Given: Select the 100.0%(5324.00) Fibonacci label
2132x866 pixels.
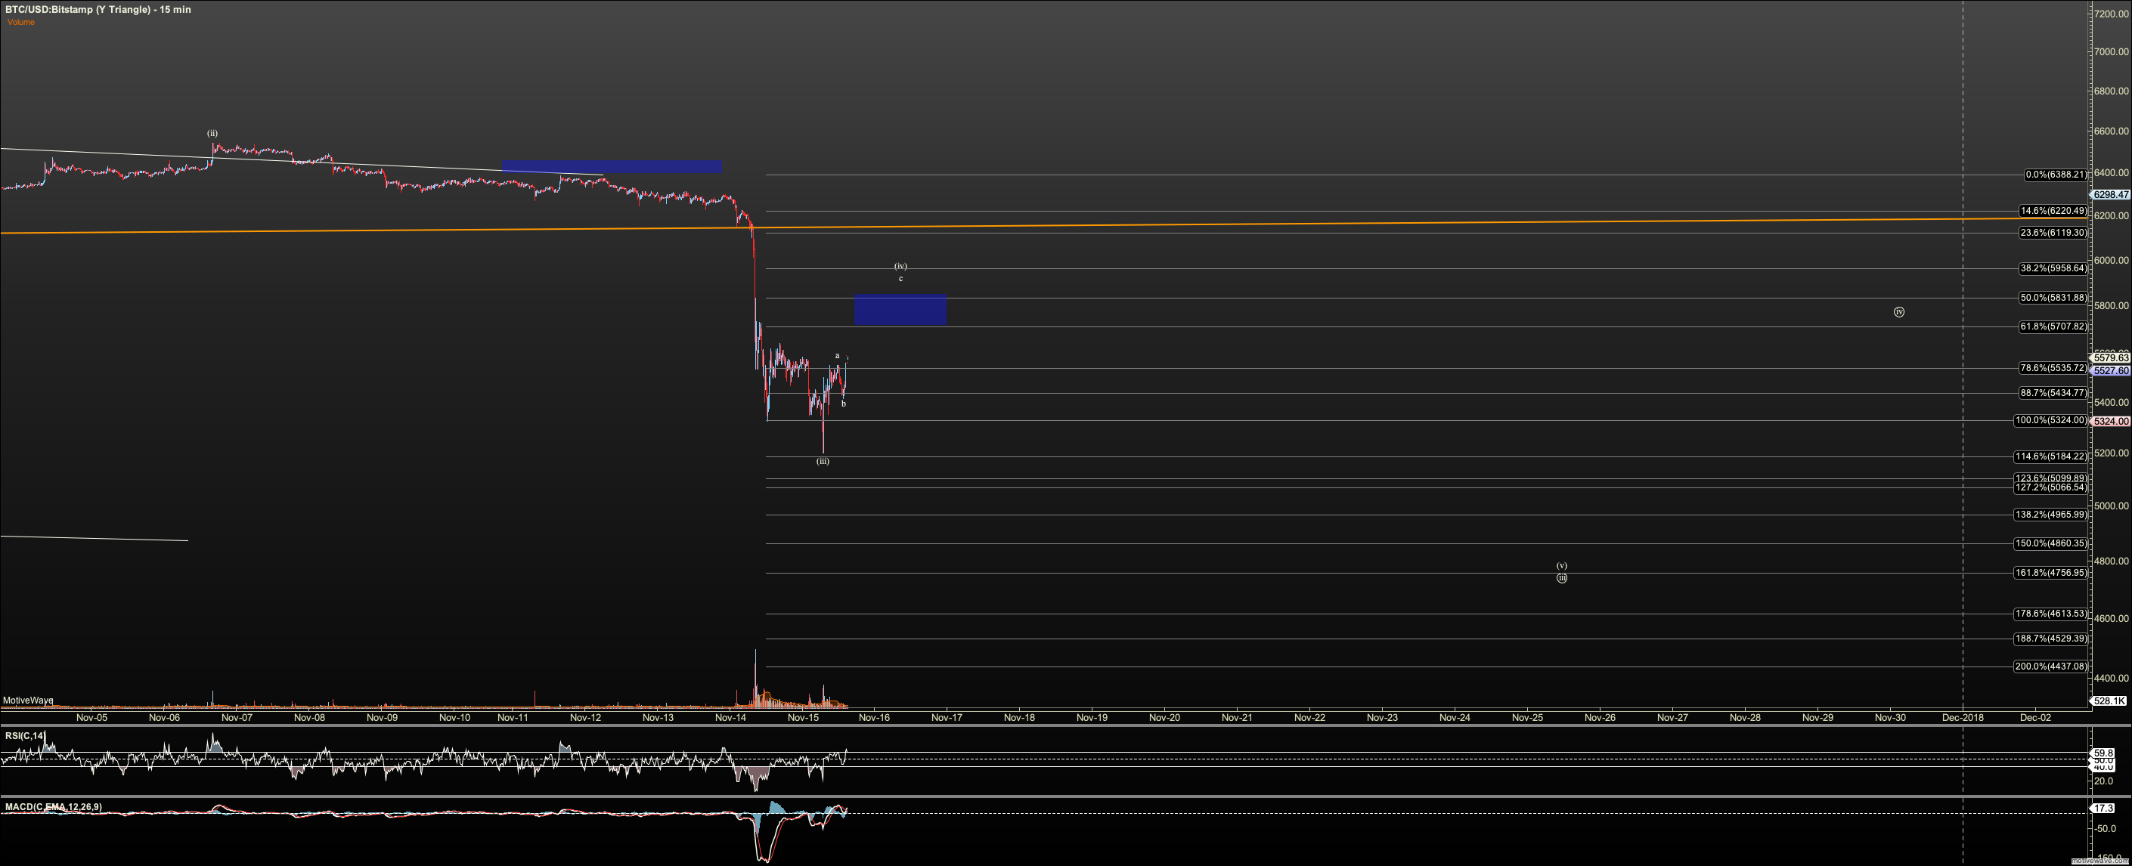Looking at the screenshot, I should [x=2050, y=420].
